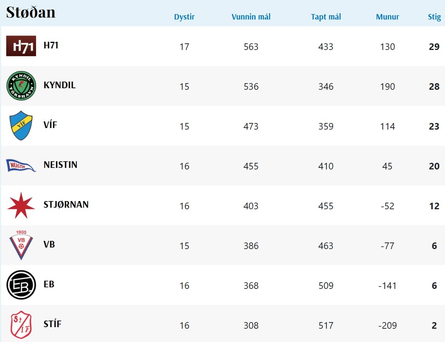Viewport: 445px width, 342px height.
Task: Click StÍF's goal difference -209
Action: [387, 325]
